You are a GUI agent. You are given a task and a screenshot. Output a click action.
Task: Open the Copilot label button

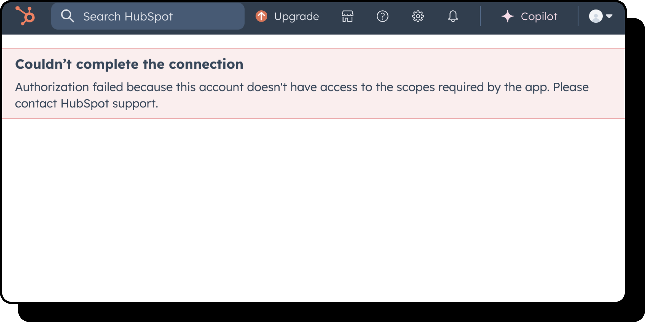(x=539, y=16)
